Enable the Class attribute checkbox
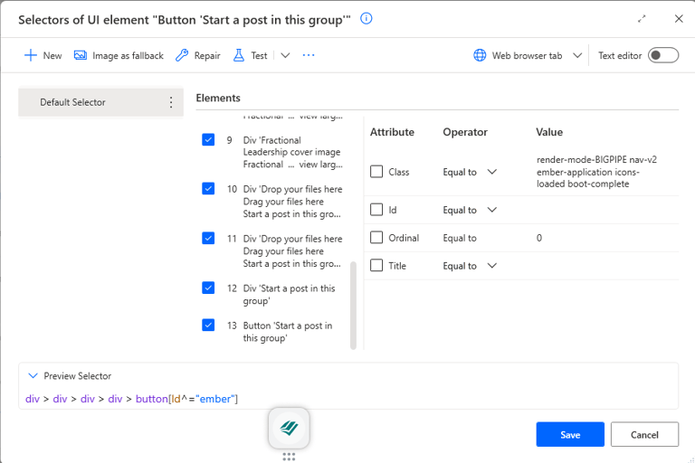The width and height of the screenshot is (695, 463). click(376, 172)
